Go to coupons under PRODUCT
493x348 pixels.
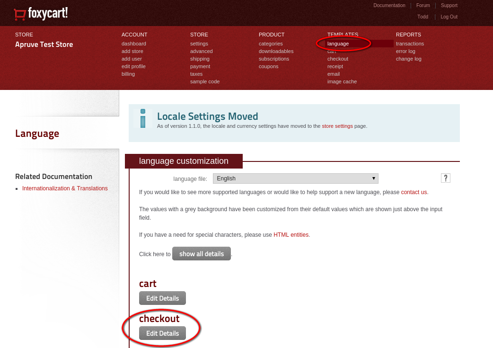[x=268, y=66]
